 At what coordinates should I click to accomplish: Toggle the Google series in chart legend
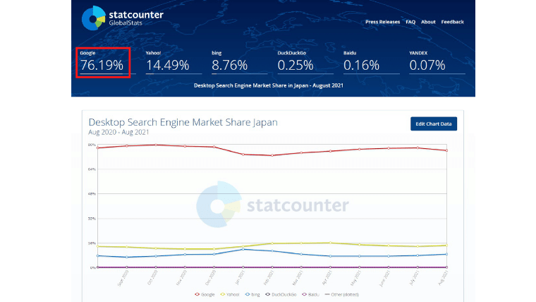point(205,294)
